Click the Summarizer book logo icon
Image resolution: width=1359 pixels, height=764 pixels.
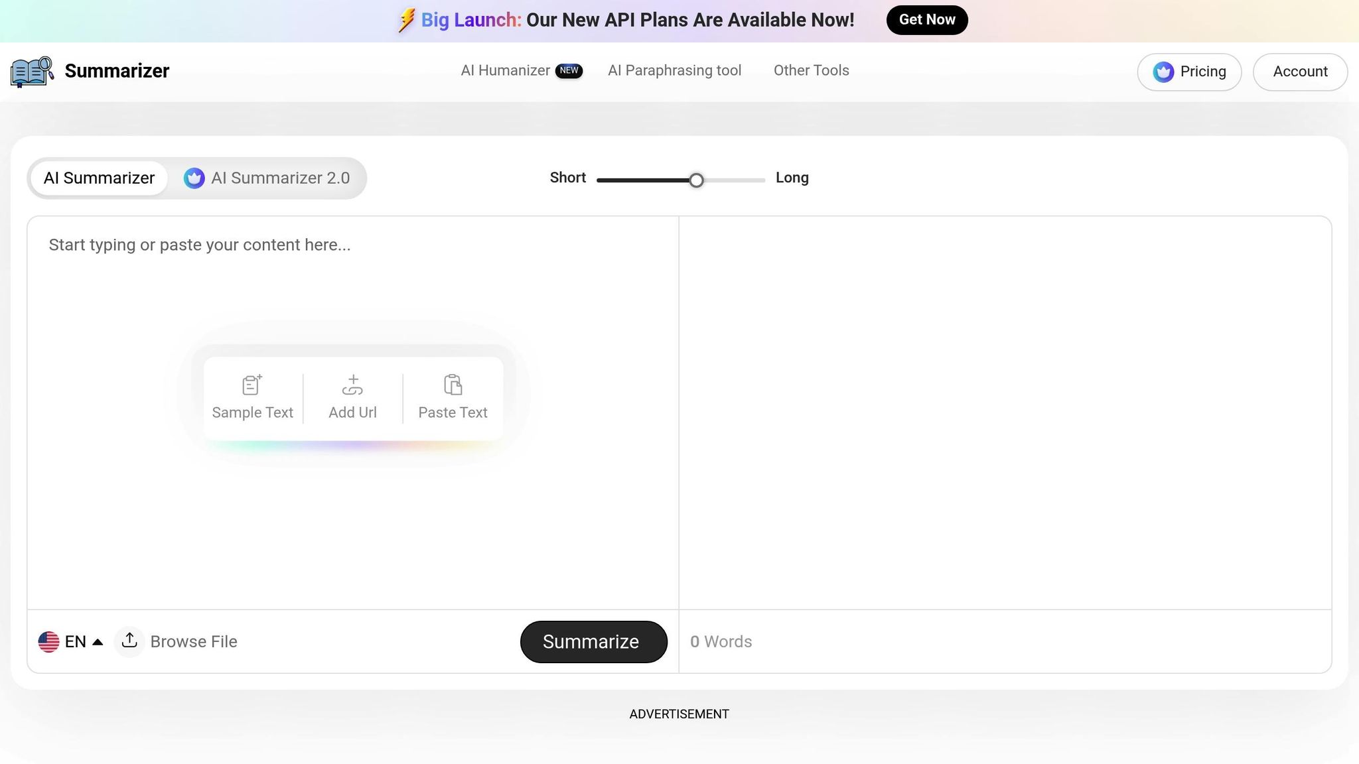coord(32,72)
